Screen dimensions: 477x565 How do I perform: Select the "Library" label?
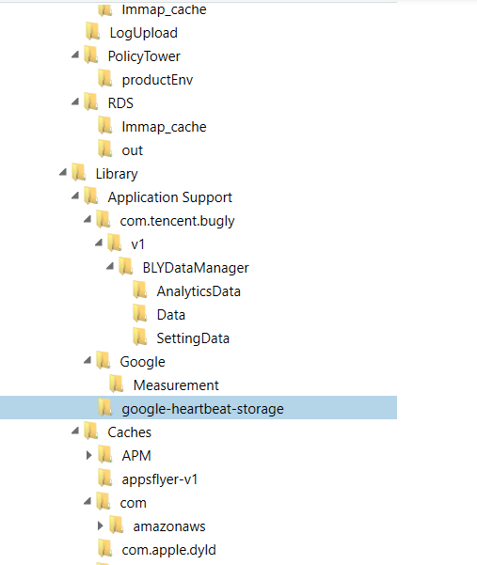coord(117,174)
